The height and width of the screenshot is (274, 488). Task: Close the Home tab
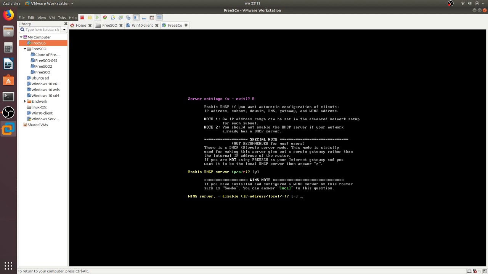[x=90, y=25]
